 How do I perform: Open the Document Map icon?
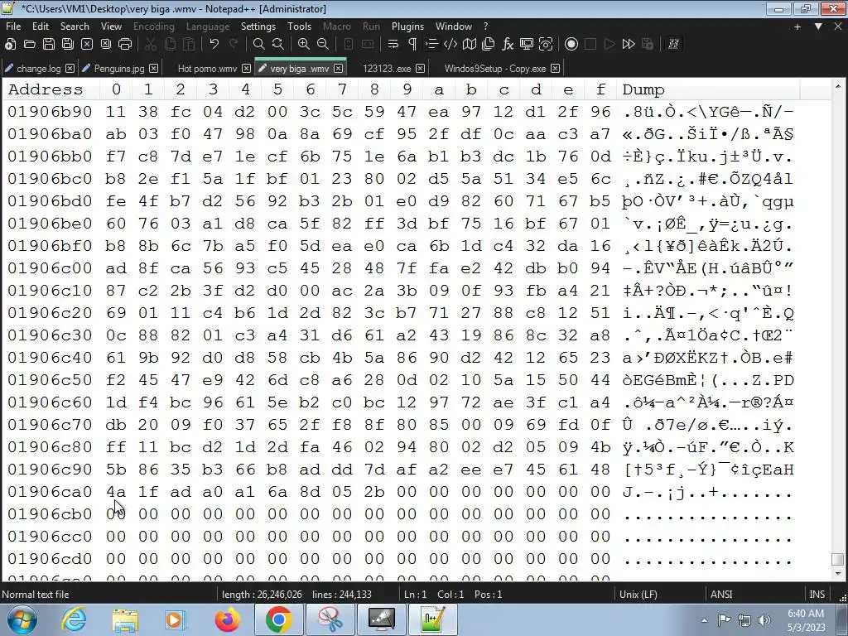(x=470, y=45)
